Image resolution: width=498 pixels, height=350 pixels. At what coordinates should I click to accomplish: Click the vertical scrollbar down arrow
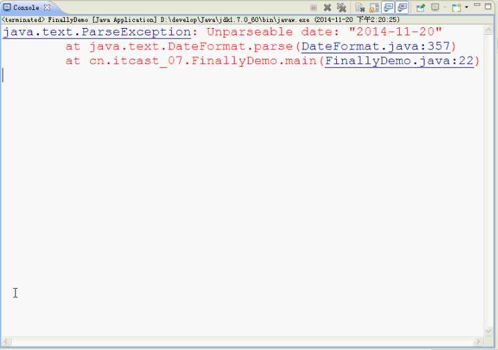[488, 331]
